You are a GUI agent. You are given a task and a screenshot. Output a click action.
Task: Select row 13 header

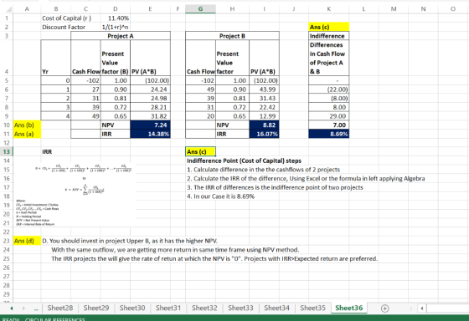7,151
